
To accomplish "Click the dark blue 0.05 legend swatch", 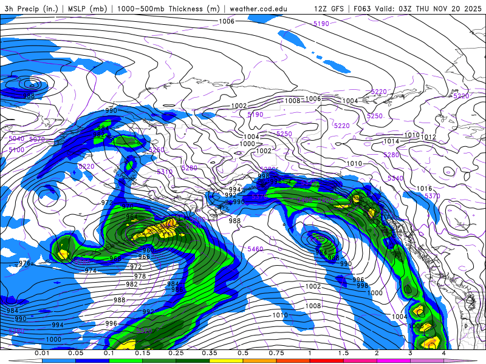I will 92,361.
